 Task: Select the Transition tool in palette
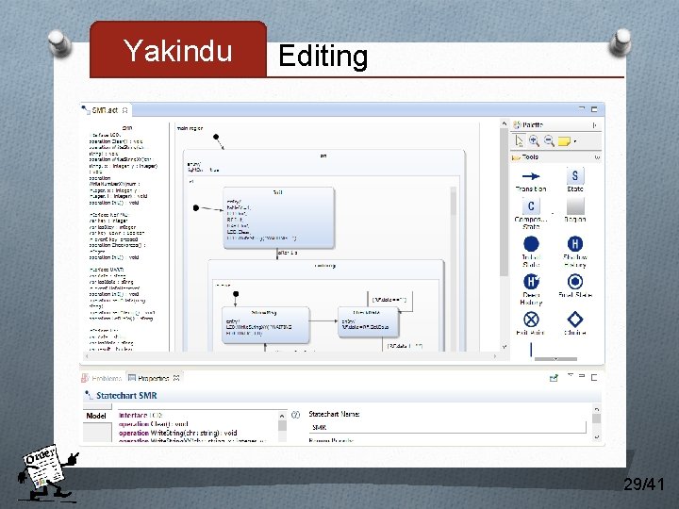coord(531,181)
